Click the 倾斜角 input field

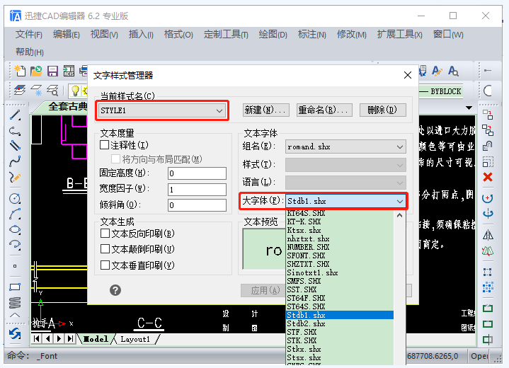point(197,205)
